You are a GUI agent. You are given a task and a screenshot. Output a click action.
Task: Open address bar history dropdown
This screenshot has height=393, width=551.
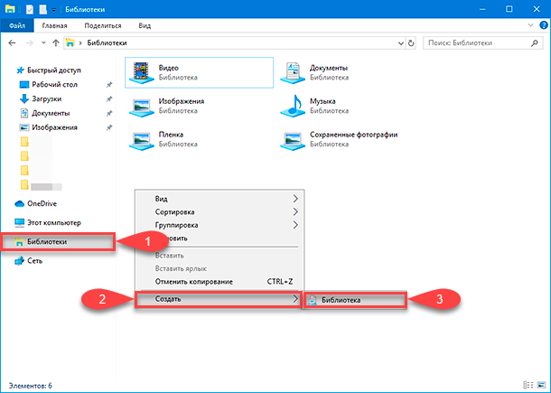point(400,43)
